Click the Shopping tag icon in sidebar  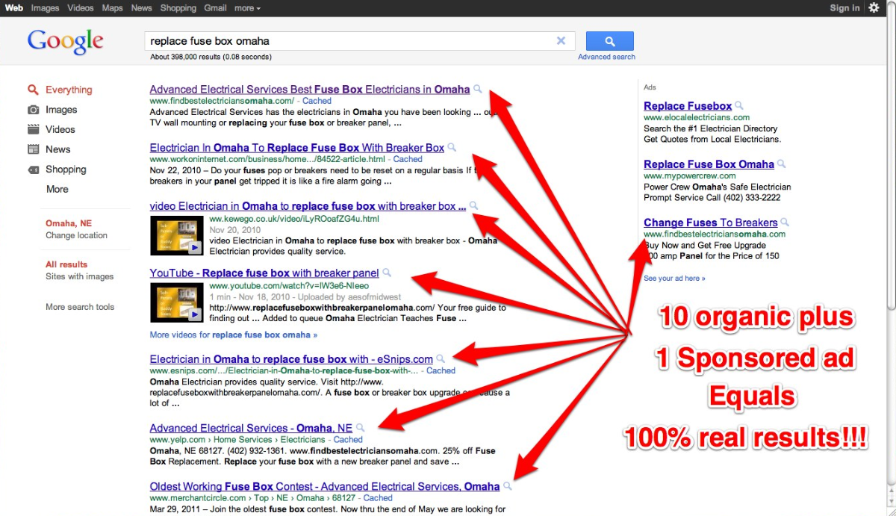point(33,170)
